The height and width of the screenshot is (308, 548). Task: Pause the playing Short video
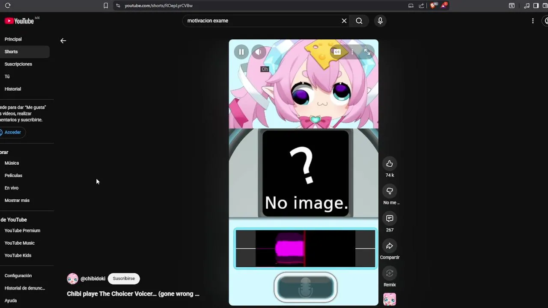tap(241, 52)
